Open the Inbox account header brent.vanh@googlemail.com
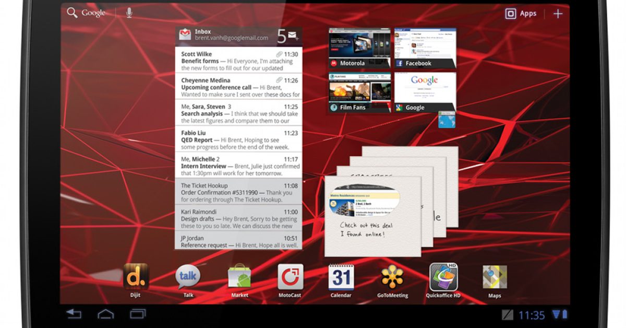626x328 pixels. (231, 35)
